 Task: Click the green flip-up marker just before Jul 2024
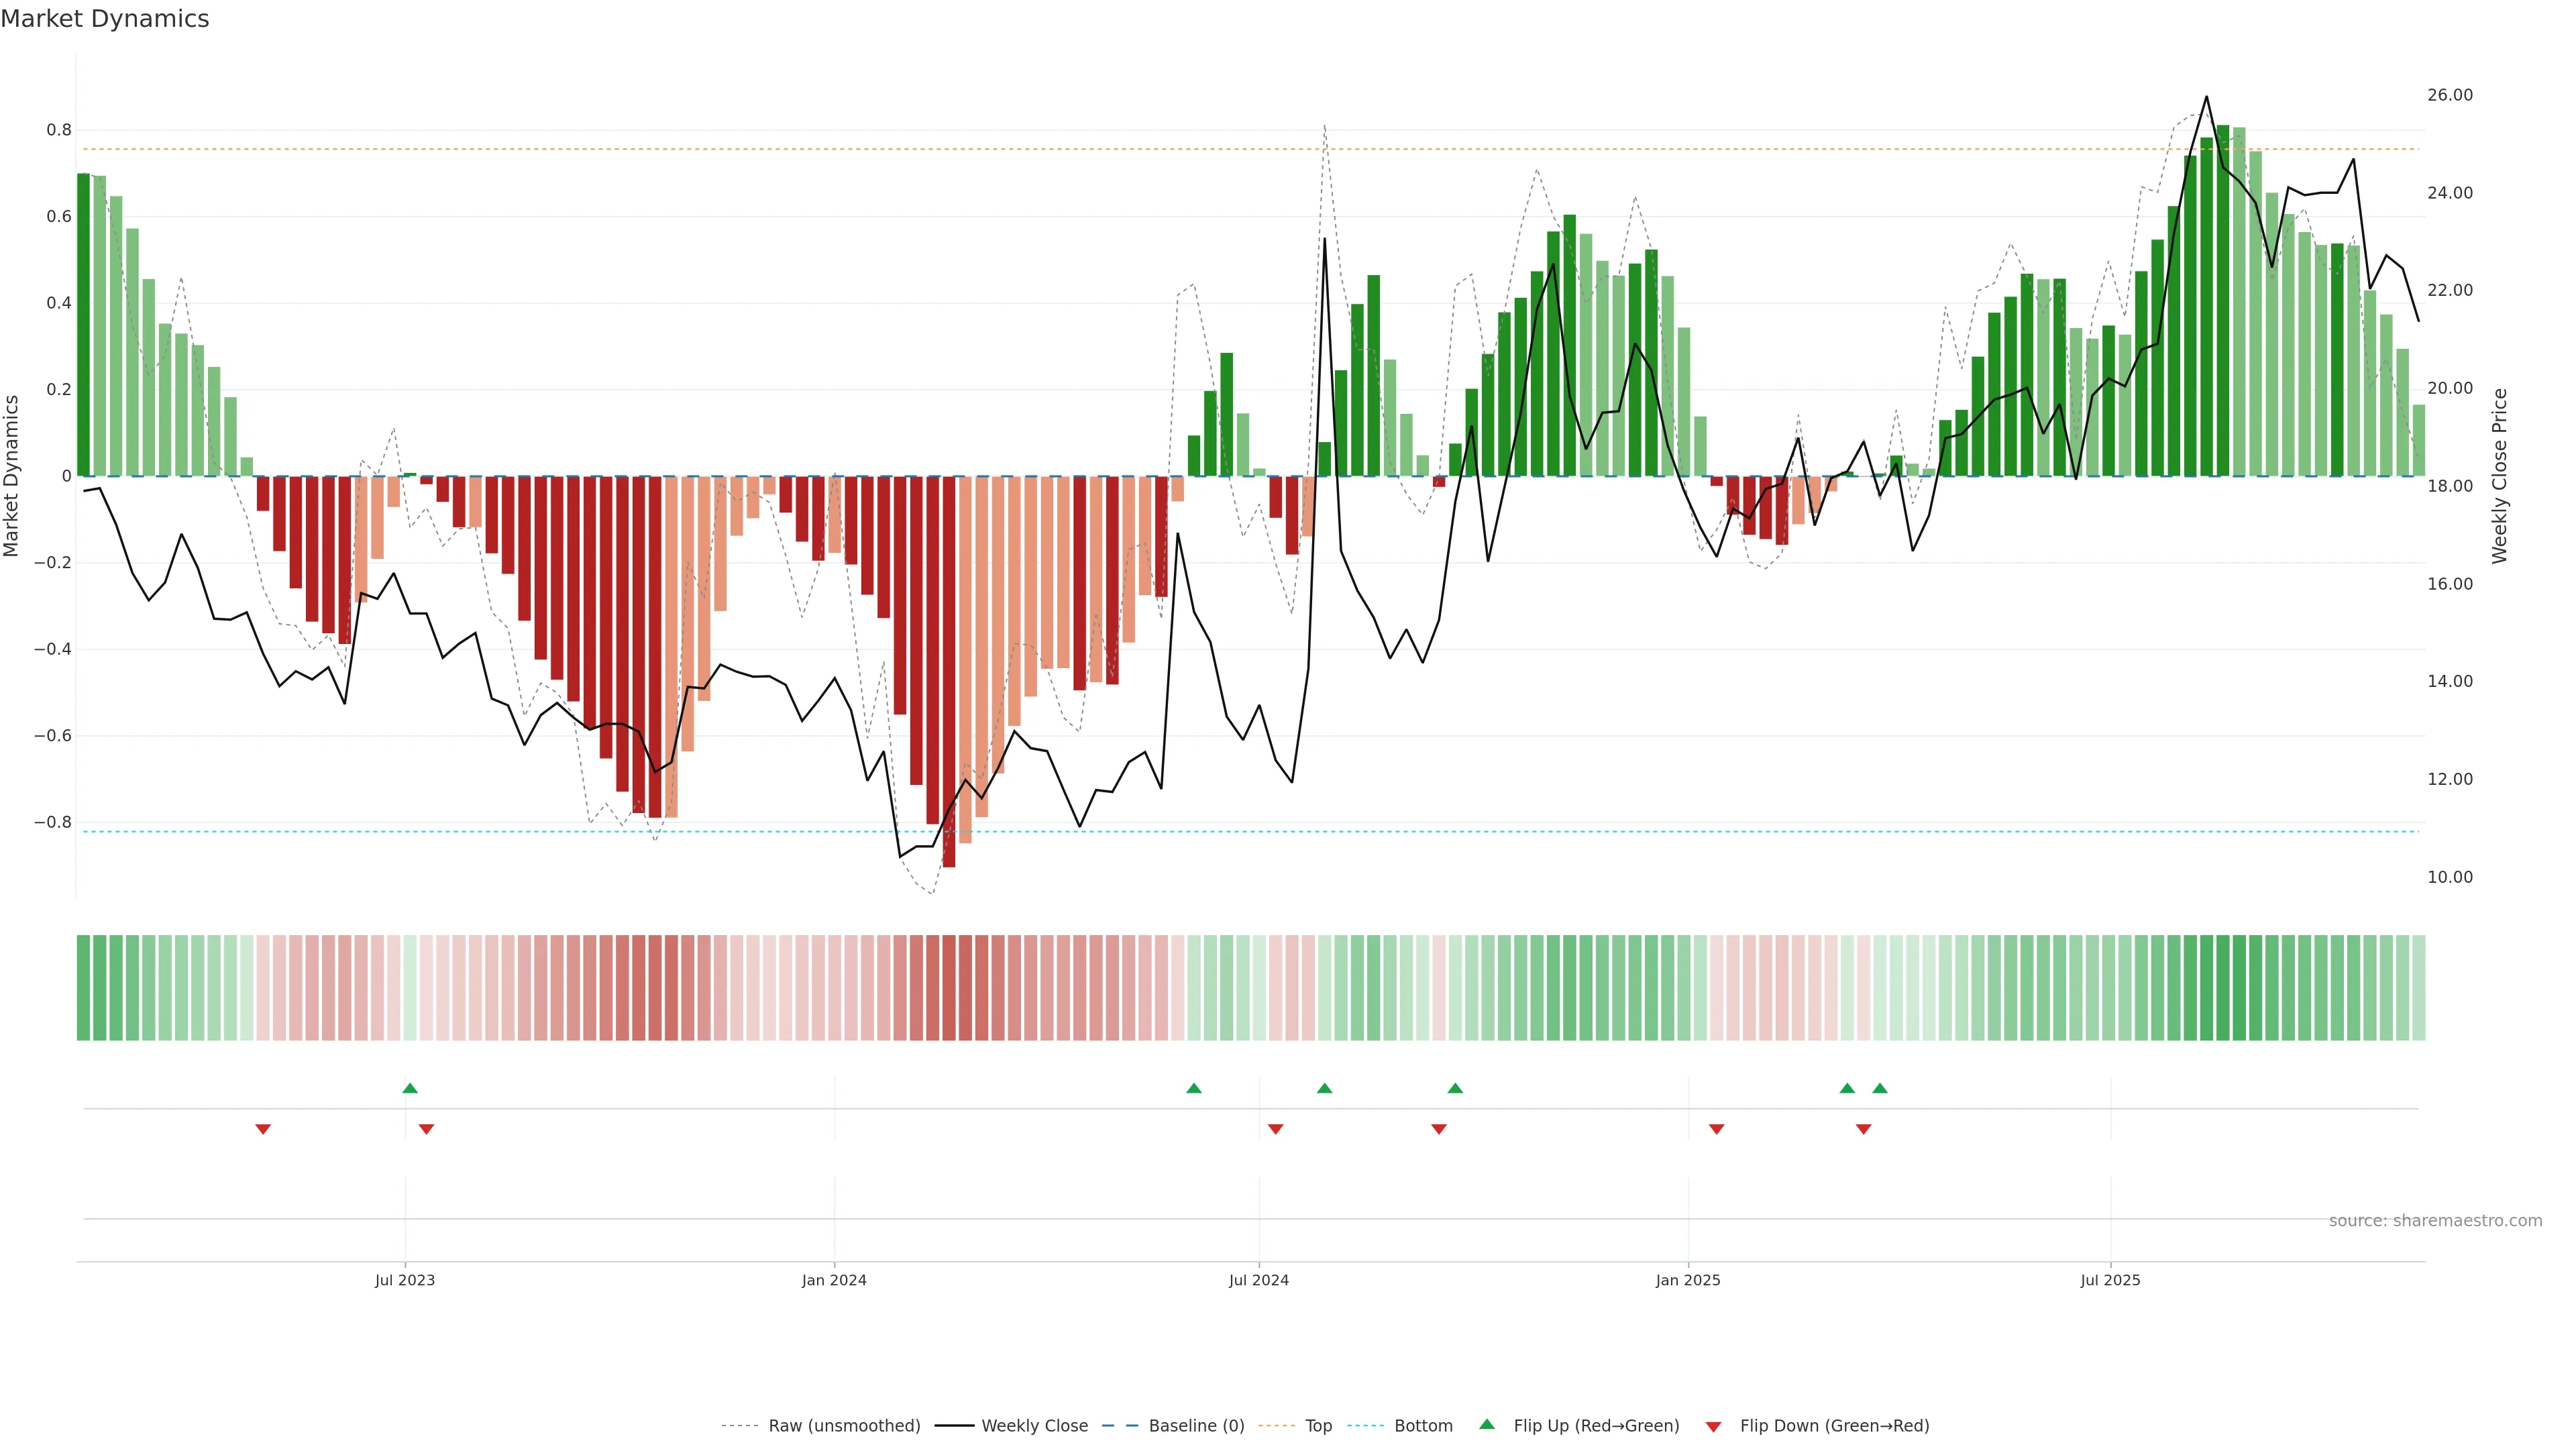coord(1194,1088)
